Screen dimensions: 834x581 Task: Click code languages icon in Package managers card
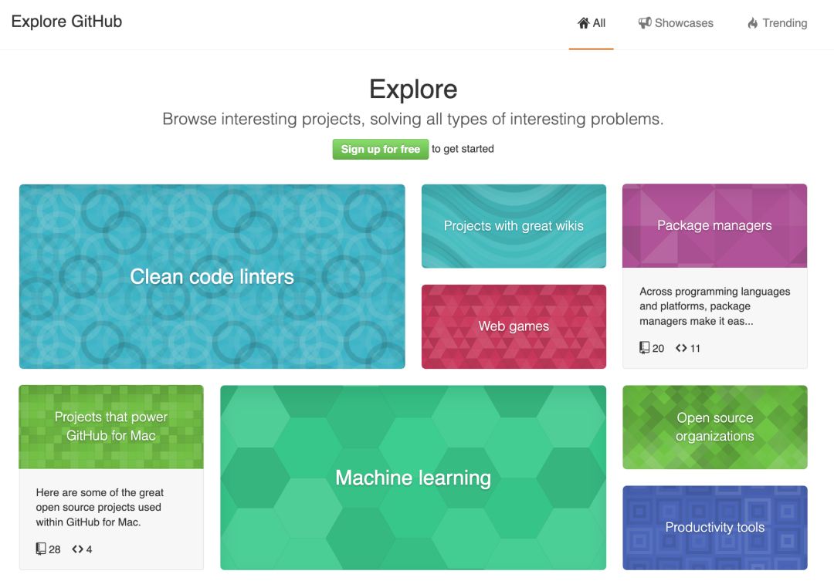click(x=681, y=348)
